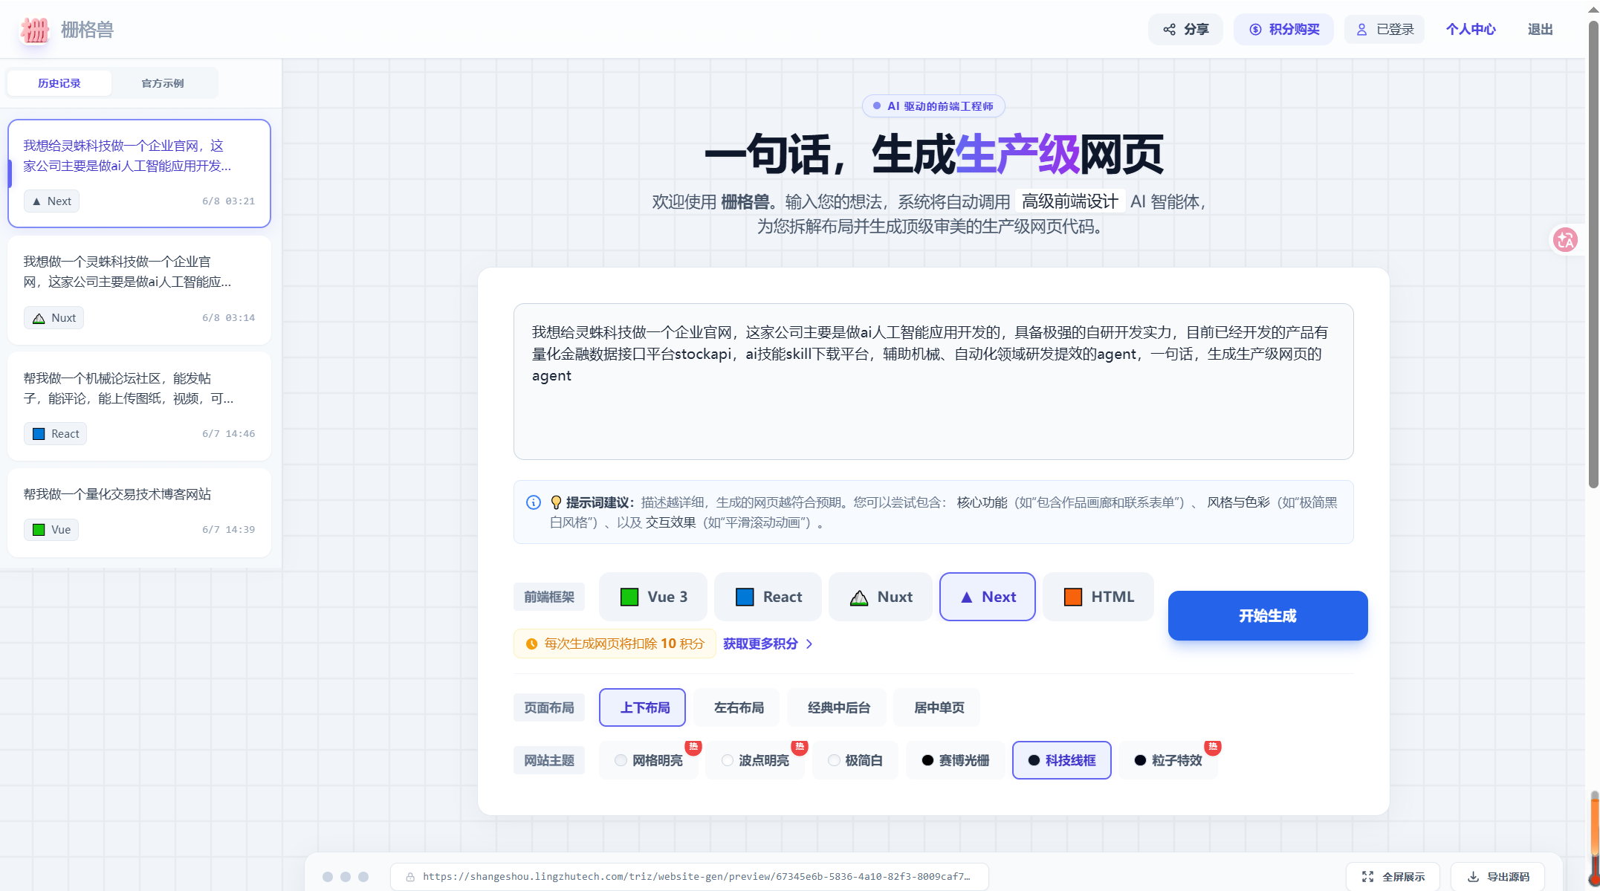Click into the prompt description text area
The image size is (1600, 891).
(x=933, y=381)
